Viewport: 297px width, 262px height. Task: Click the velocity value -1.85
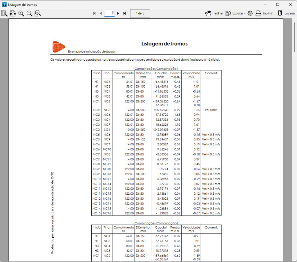(x=196, y=110)
